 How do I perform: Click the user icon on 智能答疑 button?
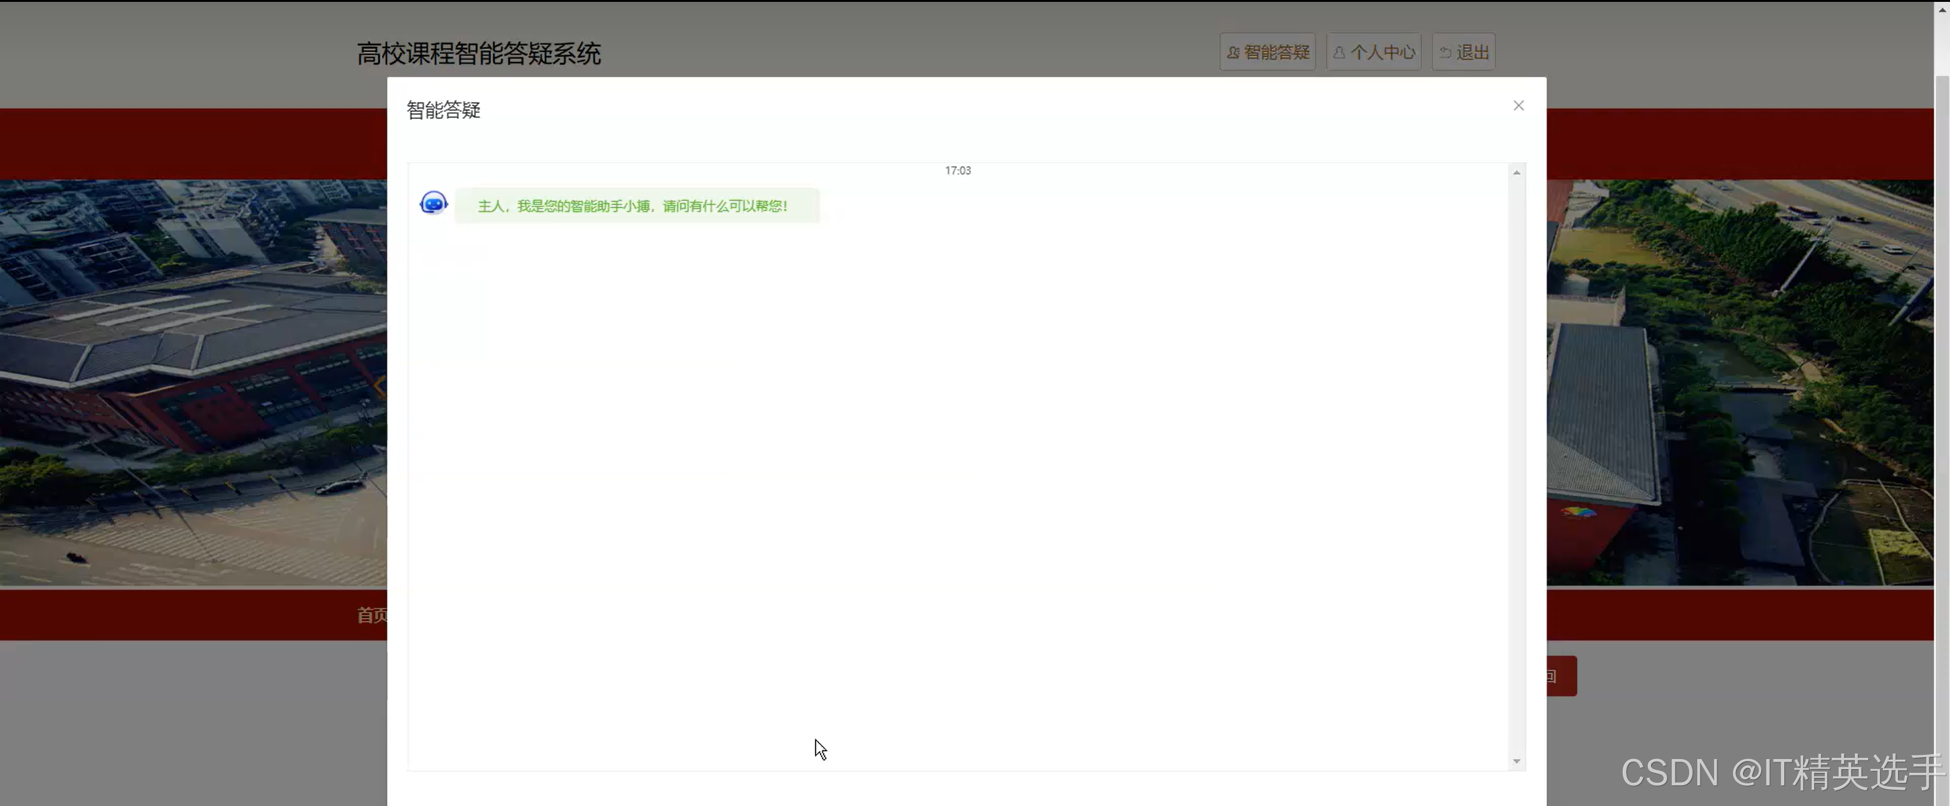[x=1233, y=51]
